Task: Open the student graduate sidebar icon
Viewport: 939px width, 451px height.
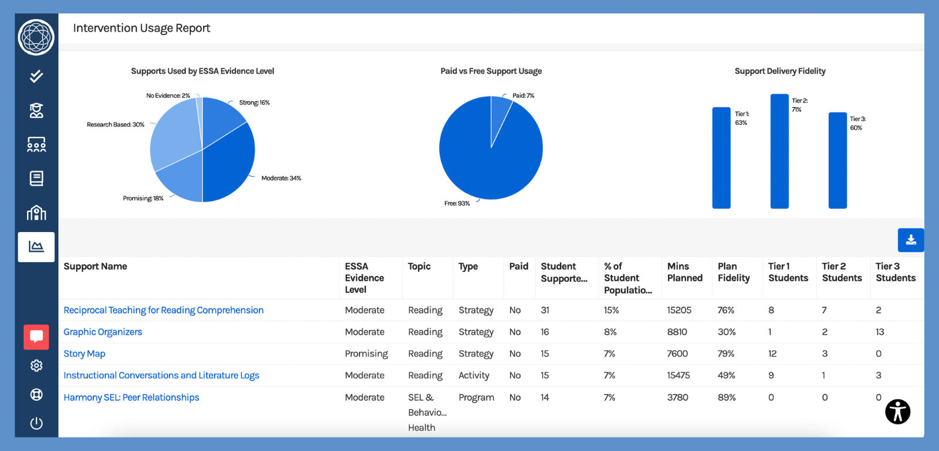Action: [x=36, y=110]
